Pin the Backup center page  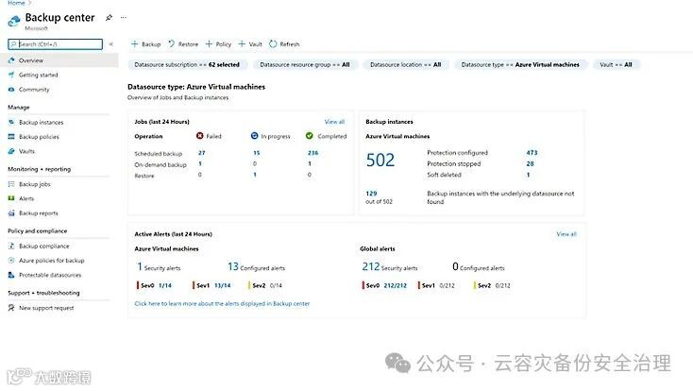pos(109,18)
